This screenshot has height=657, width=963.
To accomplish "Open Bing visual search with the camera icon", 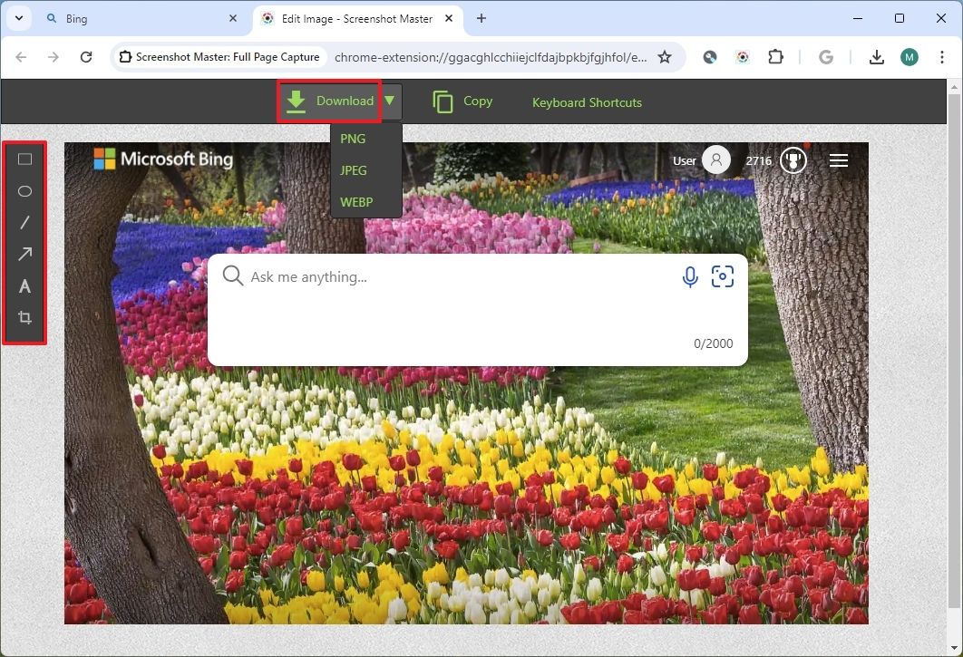I will (723, 276).
